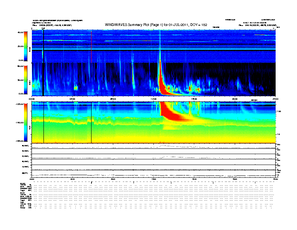Screen dimensions: 297x230
Task: Click the 20.00 label on RAD2 scale
Action: 21,46
